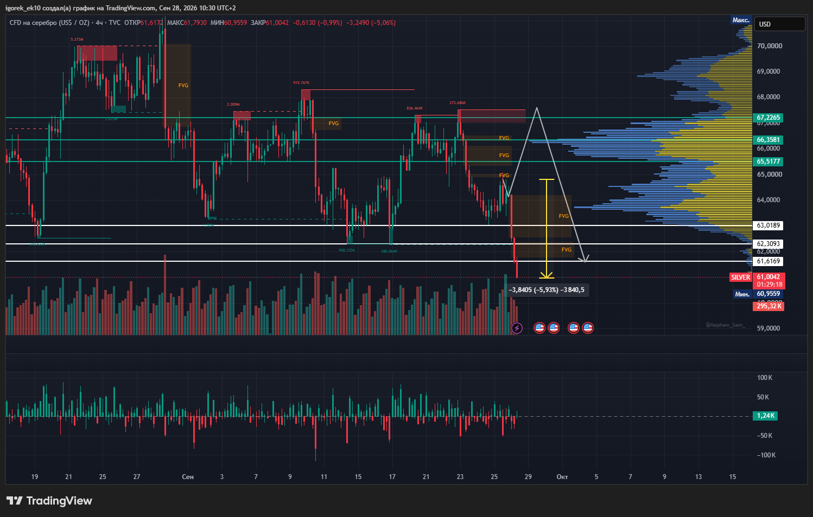Viewport: 813px width, 517px height.
Task: Click the date 19 on the time axis
Action: 35,477
